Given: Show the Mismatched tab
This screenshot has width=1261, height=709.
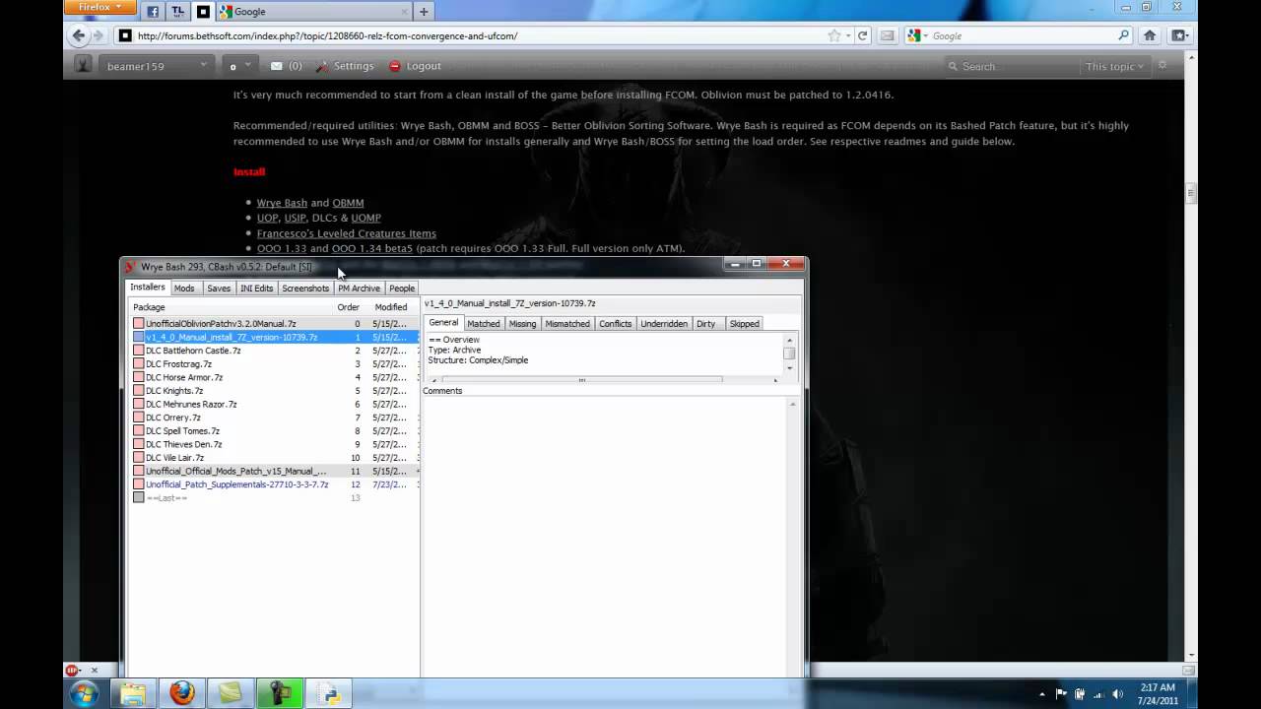Looking at the screenshot, I should [x=567, y=323].
